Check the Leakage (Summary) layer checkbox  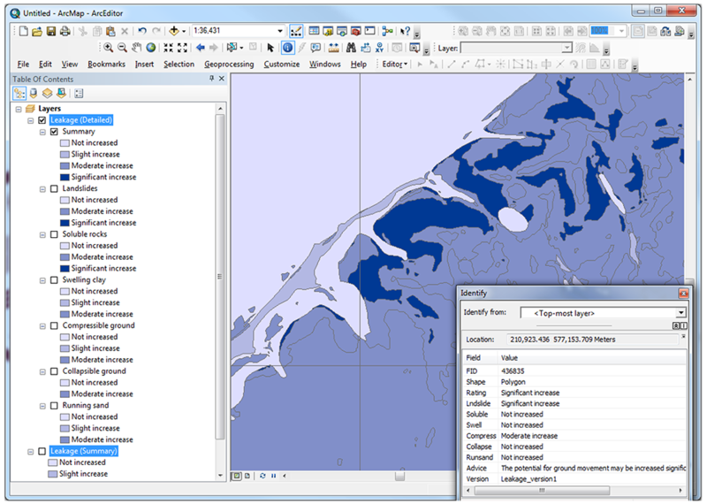click(42, 451)
